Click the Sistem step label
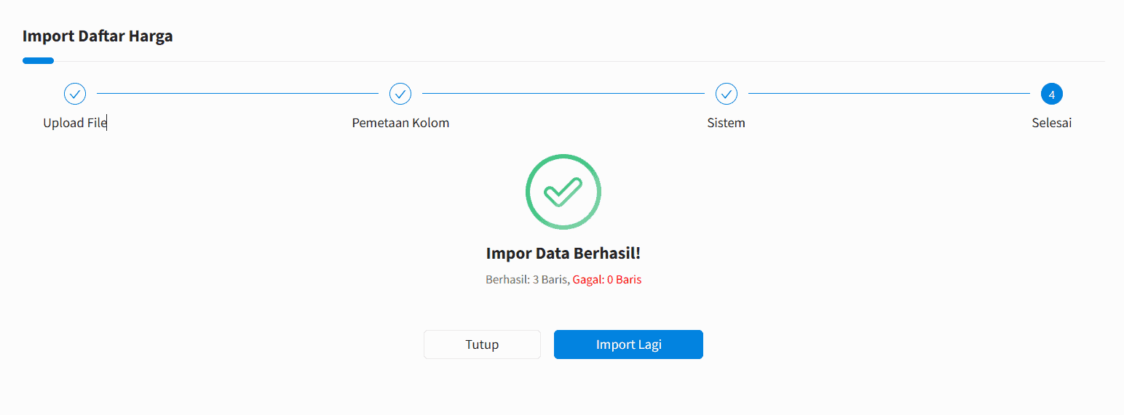Viewport: 1124px width, 415px height. tap(727, 123)
